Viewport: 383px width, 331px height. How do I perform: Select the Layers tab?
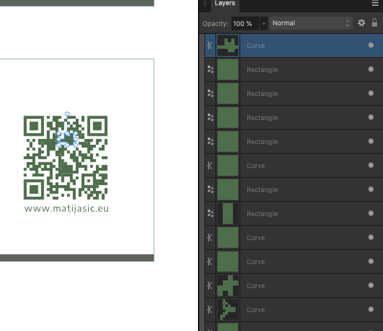tap(225, 3)
